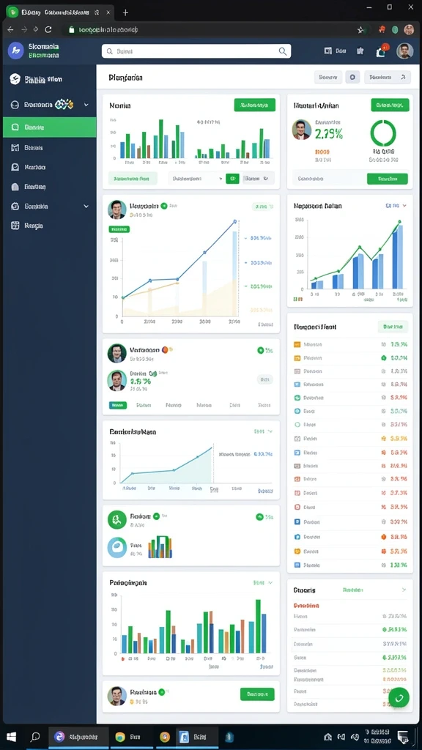Click the pale green button atop the icon list card
Image resolution: width=422 pixels, height=750 pixels.
pyautogui.click(x=393, y=327)
